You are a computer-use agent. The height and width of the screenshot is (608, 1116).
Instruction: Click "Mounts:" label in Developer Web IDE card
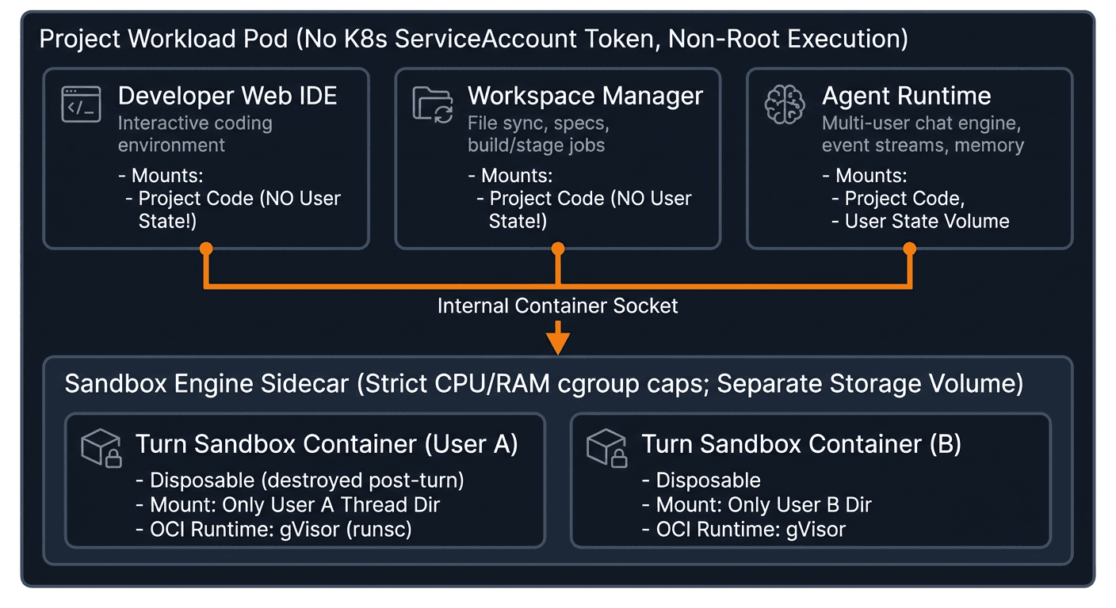pyautogui.click(x=166, y=175)
